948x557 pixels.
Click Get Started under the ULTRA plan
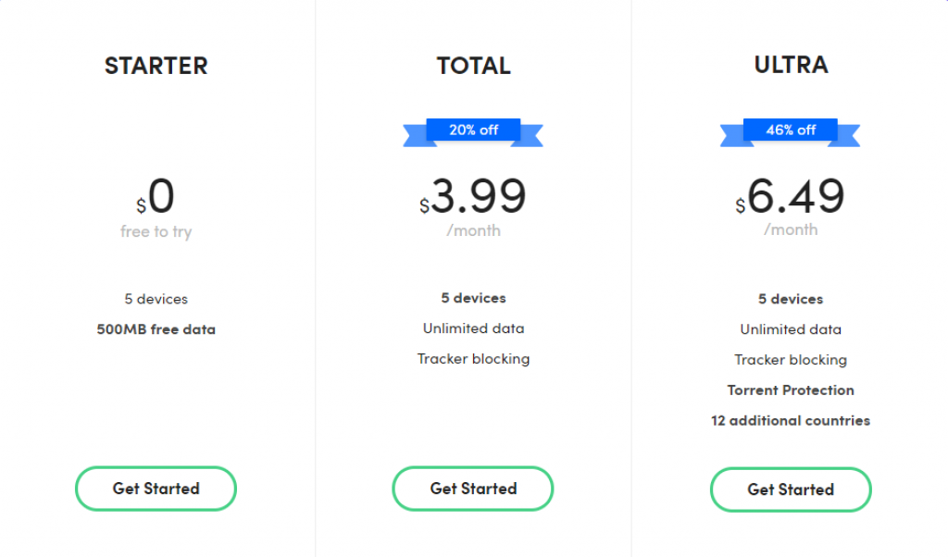(x=791, y=489)
